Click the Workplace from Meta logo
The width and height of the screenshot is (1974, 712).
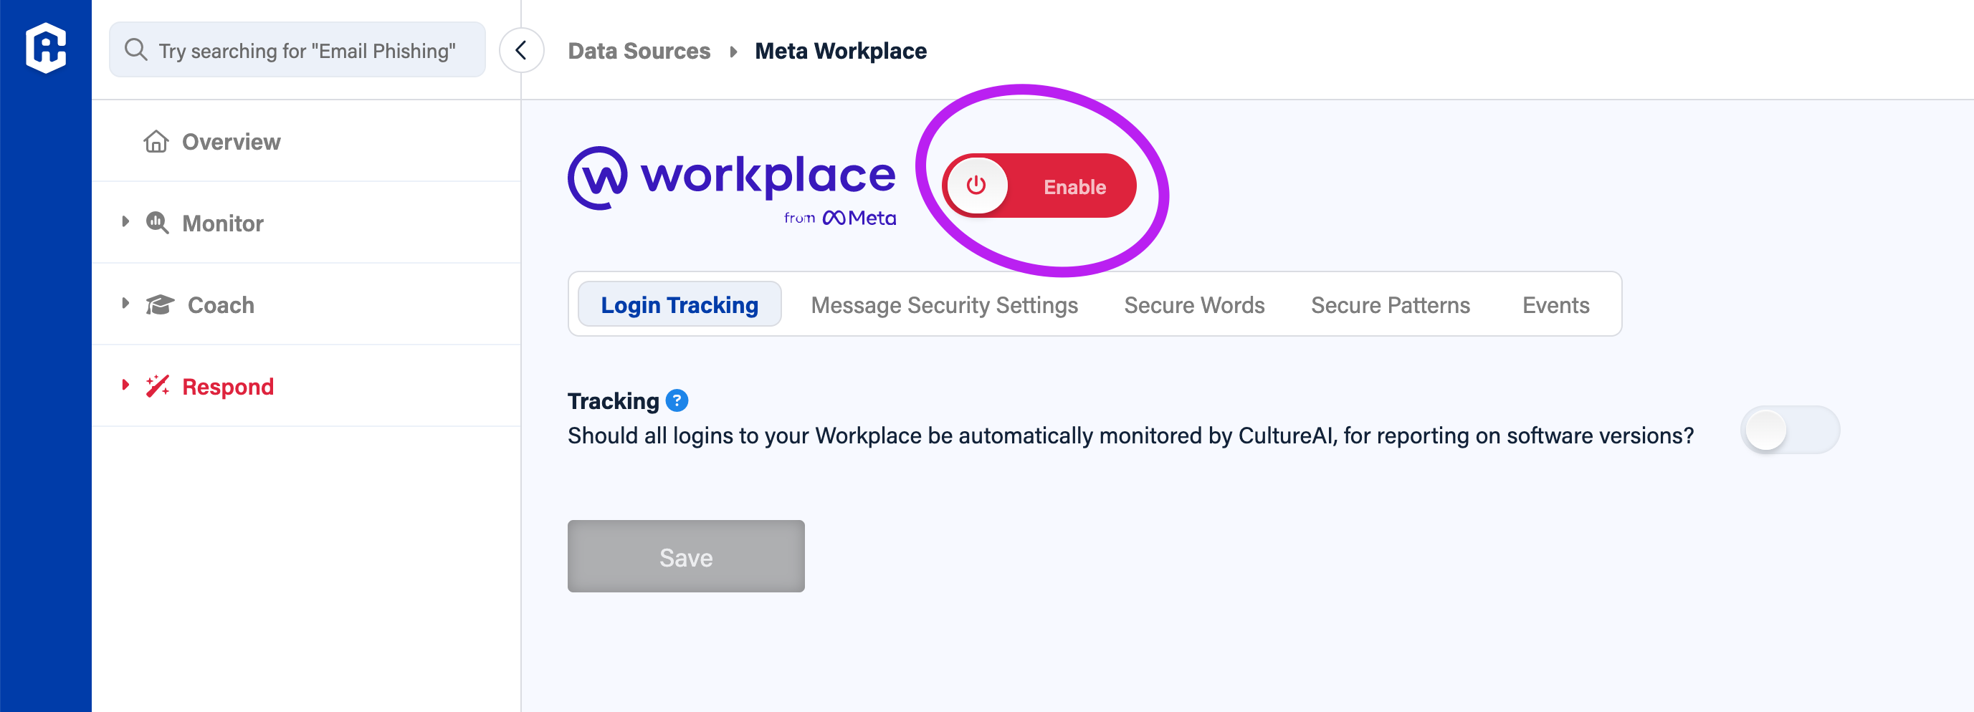click(x=732, y=187)
